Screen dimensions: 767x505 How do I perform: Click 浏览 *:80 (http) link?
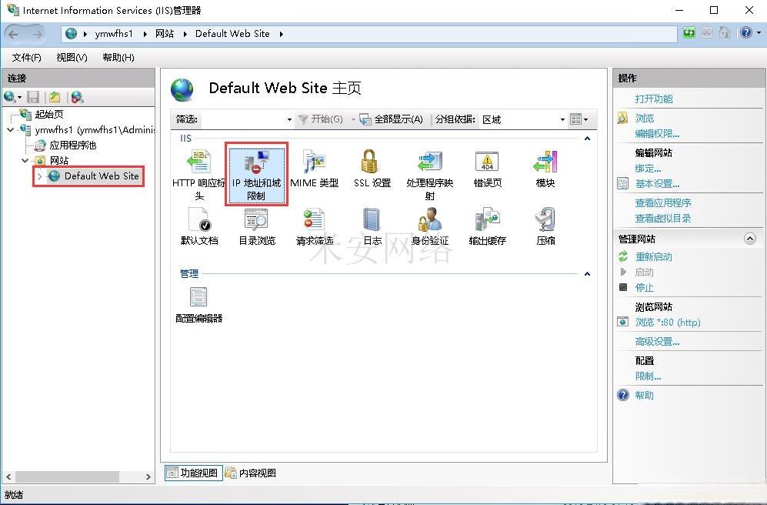coord(668,322)
